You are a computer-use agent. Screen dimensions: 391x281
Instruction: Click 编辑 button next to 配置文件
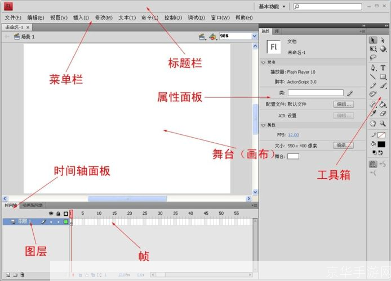click(x=344, y=104)
